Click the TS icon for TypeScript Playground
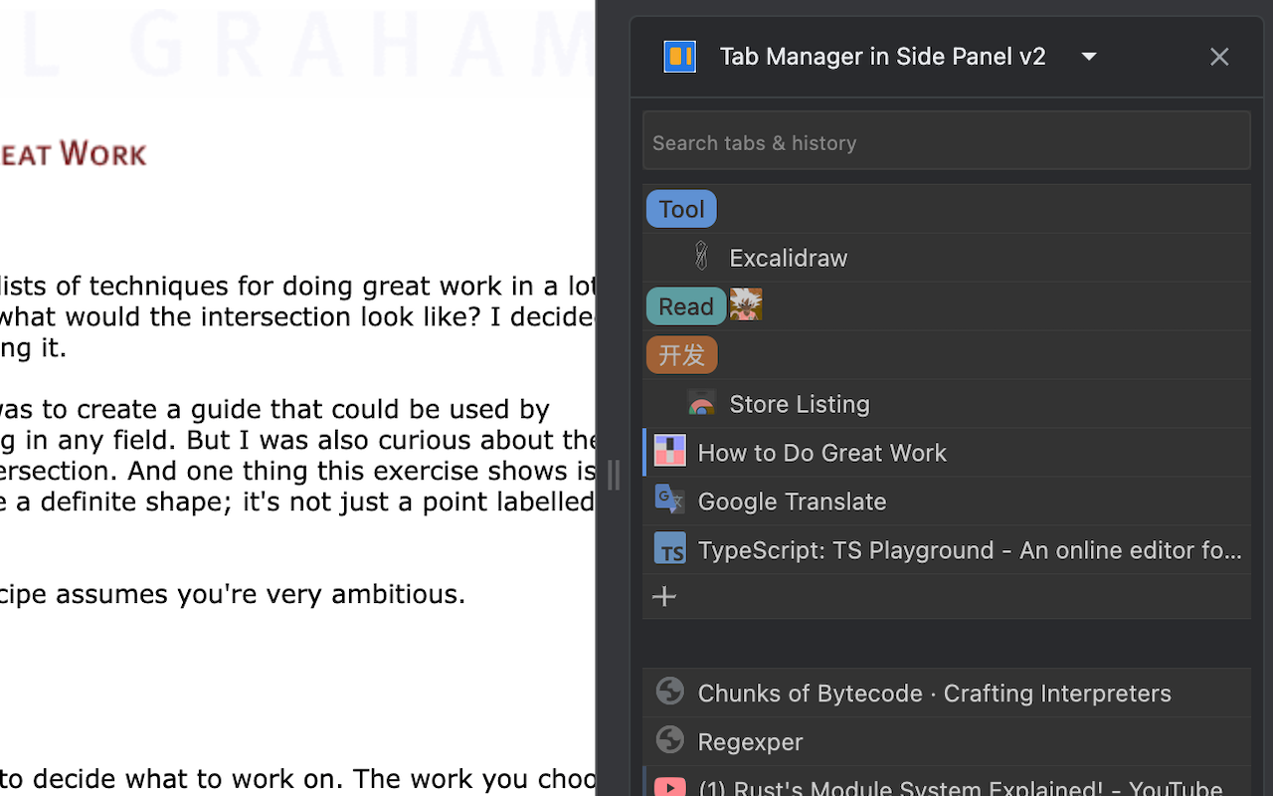Image resolution: width=1273 pixels, height=796 pixels. (x=669, y=548)
